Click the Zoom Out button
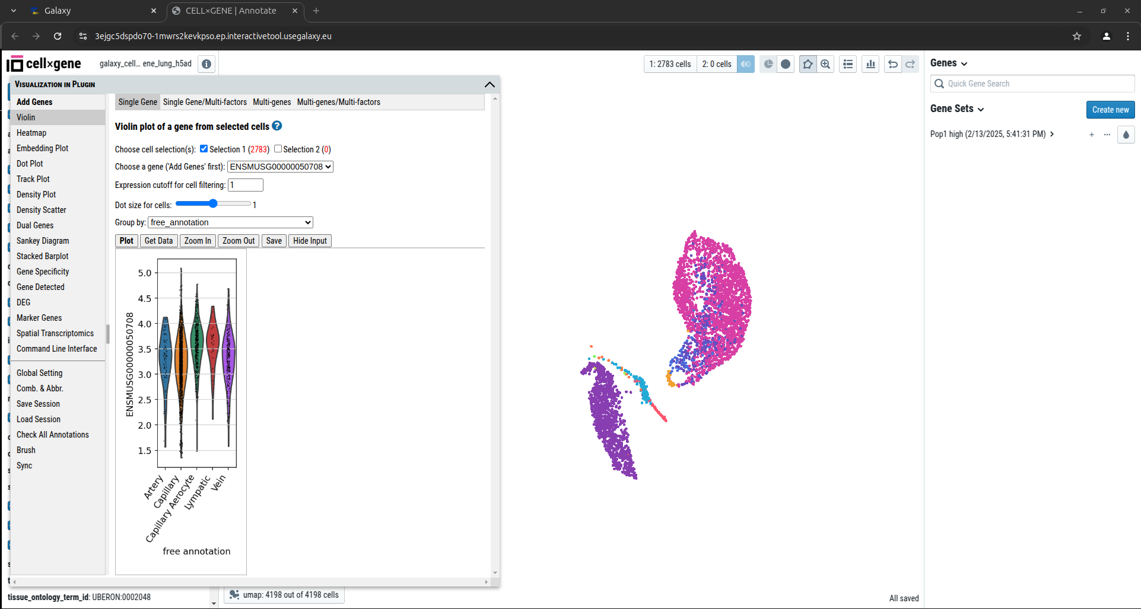1141x609 pixels. pyautogui.click(x=239, y=241)
